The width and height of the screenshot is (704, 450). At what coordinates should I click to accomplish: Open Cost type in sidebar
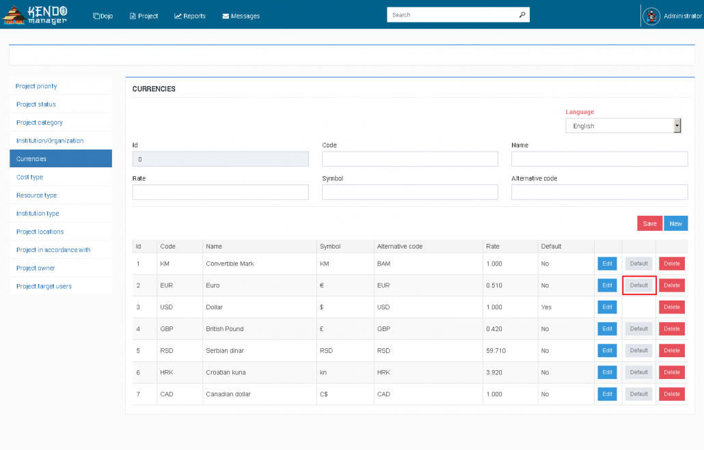(61, 177)
